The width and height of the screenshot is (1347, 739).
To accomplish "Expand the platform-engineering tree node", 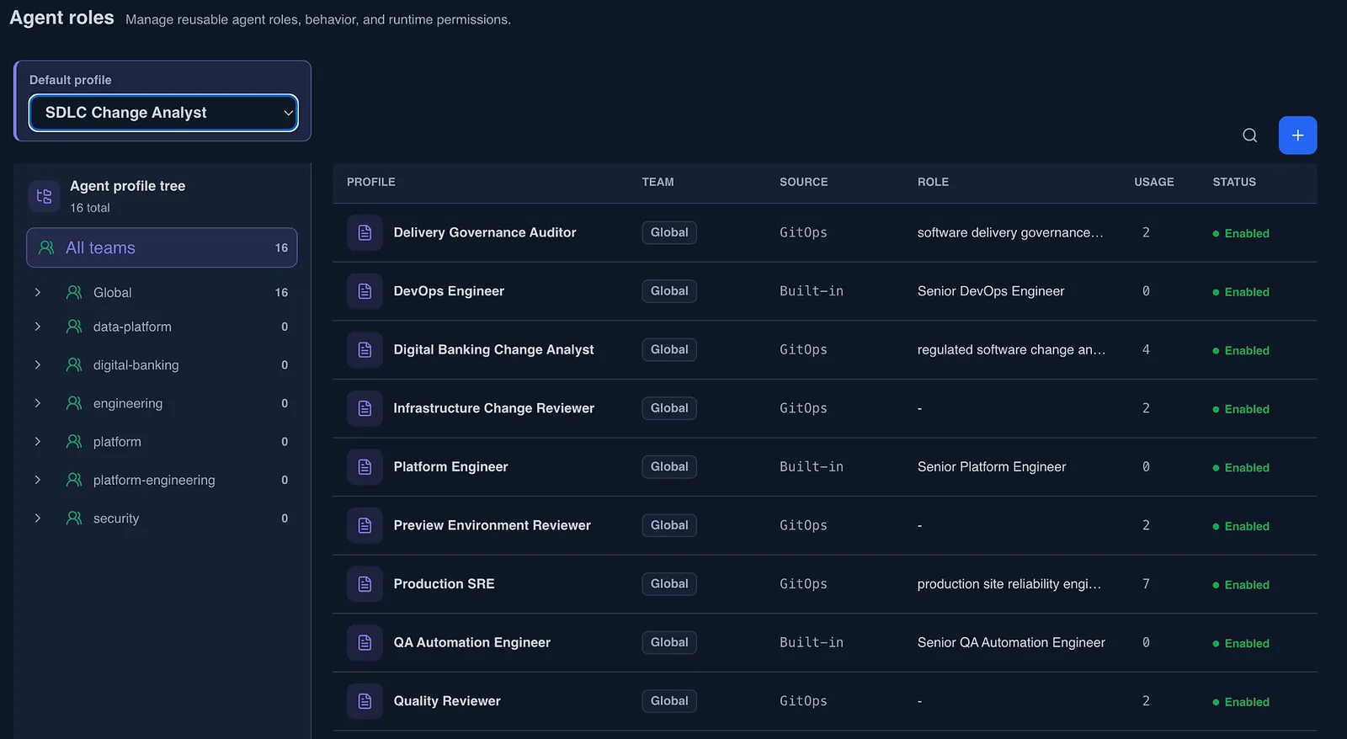I will [38, 480].
